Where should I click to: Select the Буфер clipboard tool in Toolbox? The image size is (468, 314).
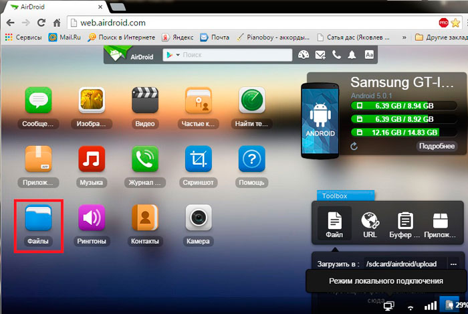coord(404,225)
